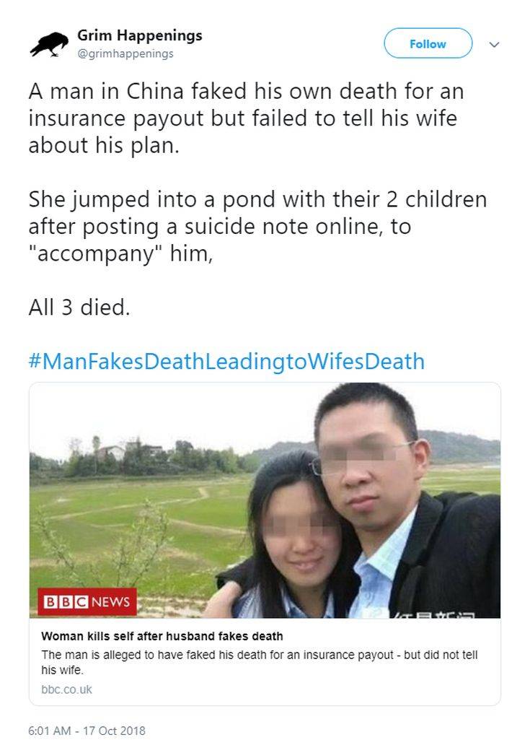The width and height of the screenshot is (530, 745).
Task: Open the tweet options chevron menu
Action: pos(494,44)
